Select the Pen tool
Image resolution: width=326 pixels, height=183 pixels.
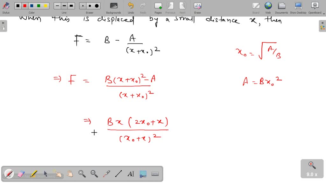[x=9, y=174]
